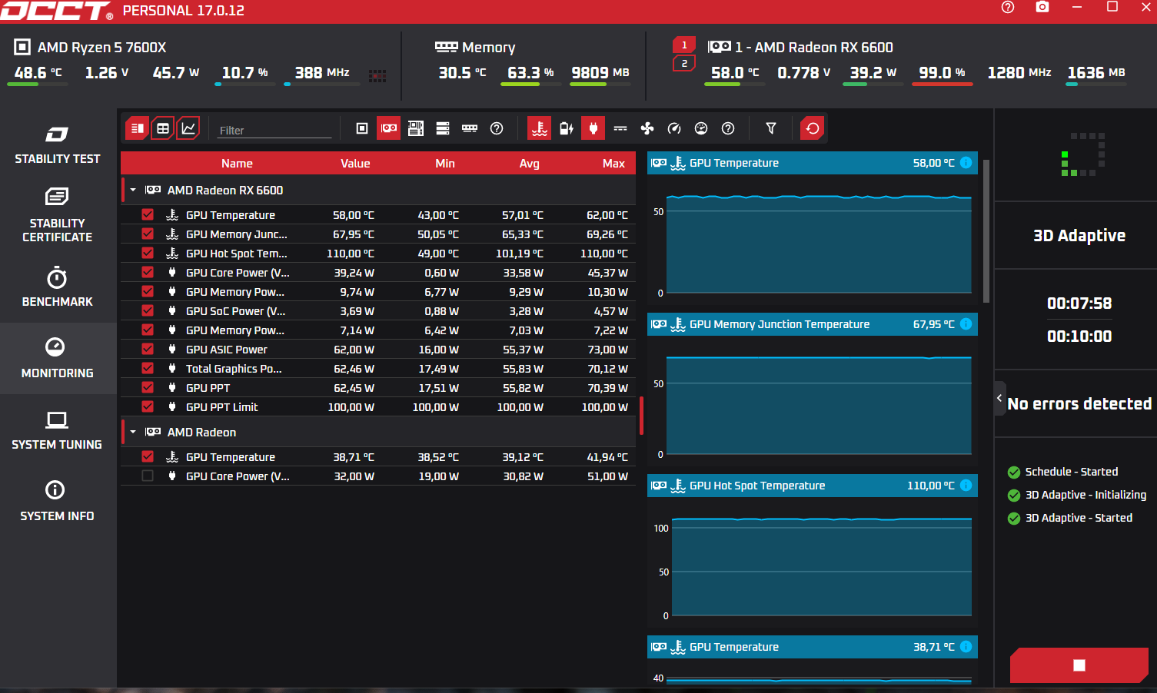Screen dimensions: 1157x693
Task: Toggle the frequency speedometer filter
Action: point(674,128)
